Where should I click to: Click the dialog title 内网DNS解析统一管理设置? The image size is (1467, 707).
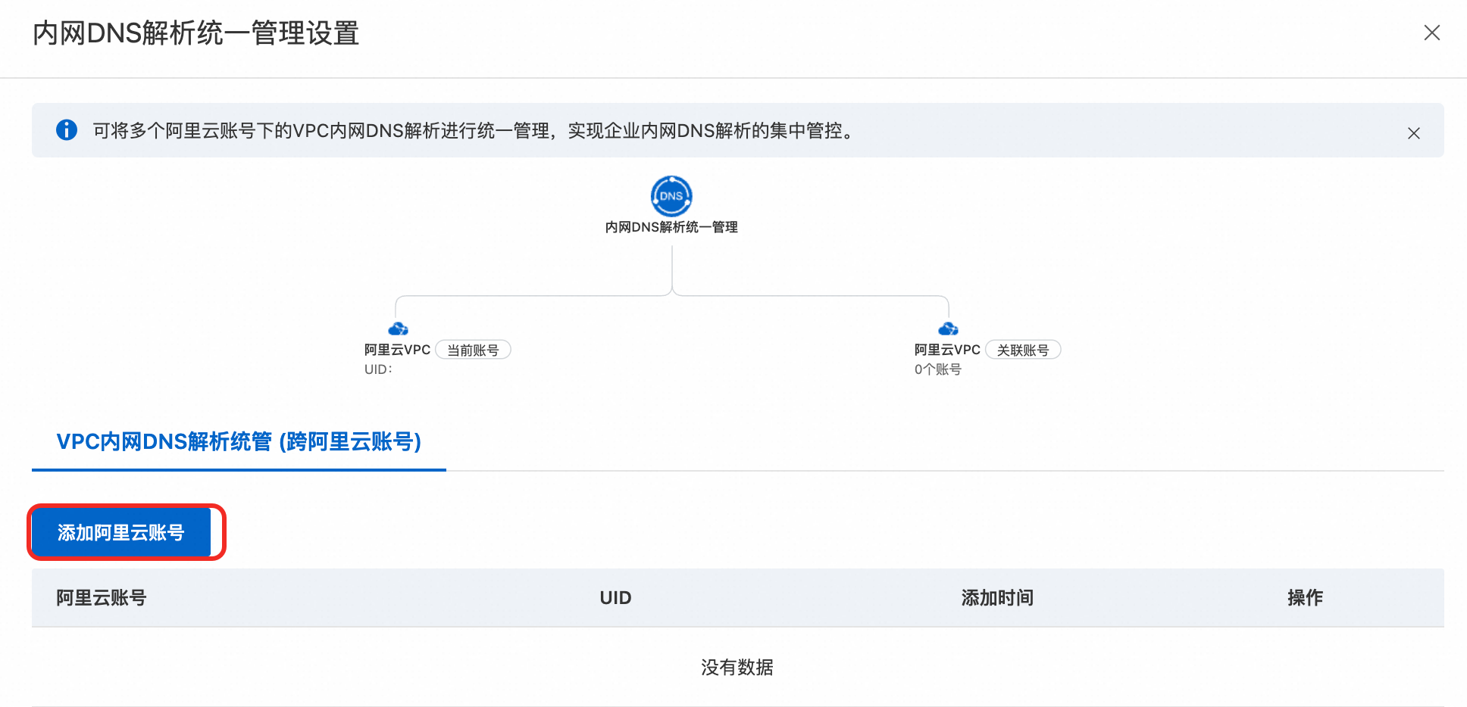[195, 33]
